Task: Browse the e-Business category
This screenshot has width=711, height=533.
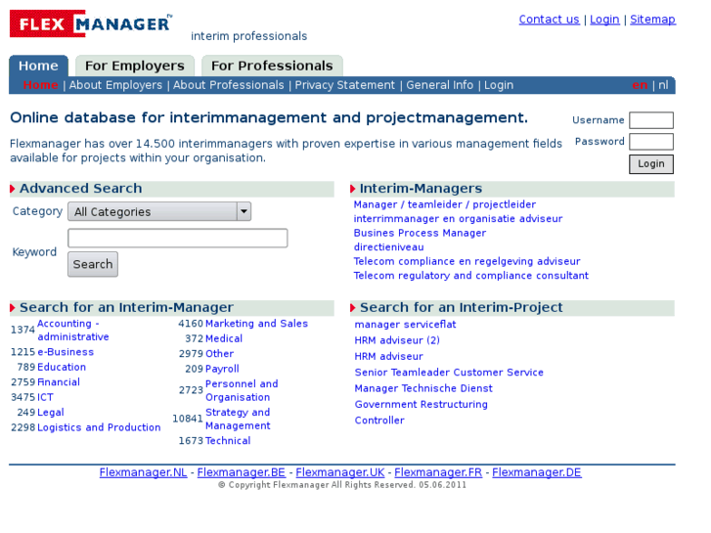Action: pyautogui.click(x=66, y=352)
